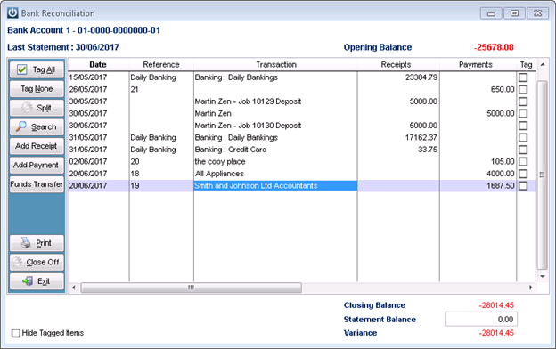
Task: Select the Smith and Johnson Ltd Accountants cell
Action: tap(275, 186)
